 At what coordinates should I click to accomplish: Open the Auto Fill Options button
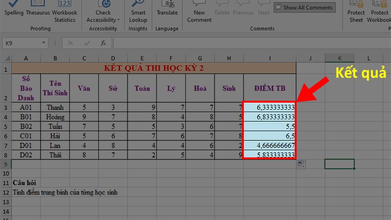[x=301, y=165]
